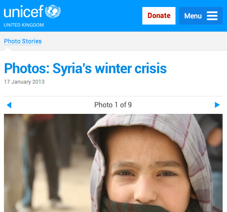The image size is (227, 212).
Task: Go to the previous photo arrow
Action: [x=9, y=105]
